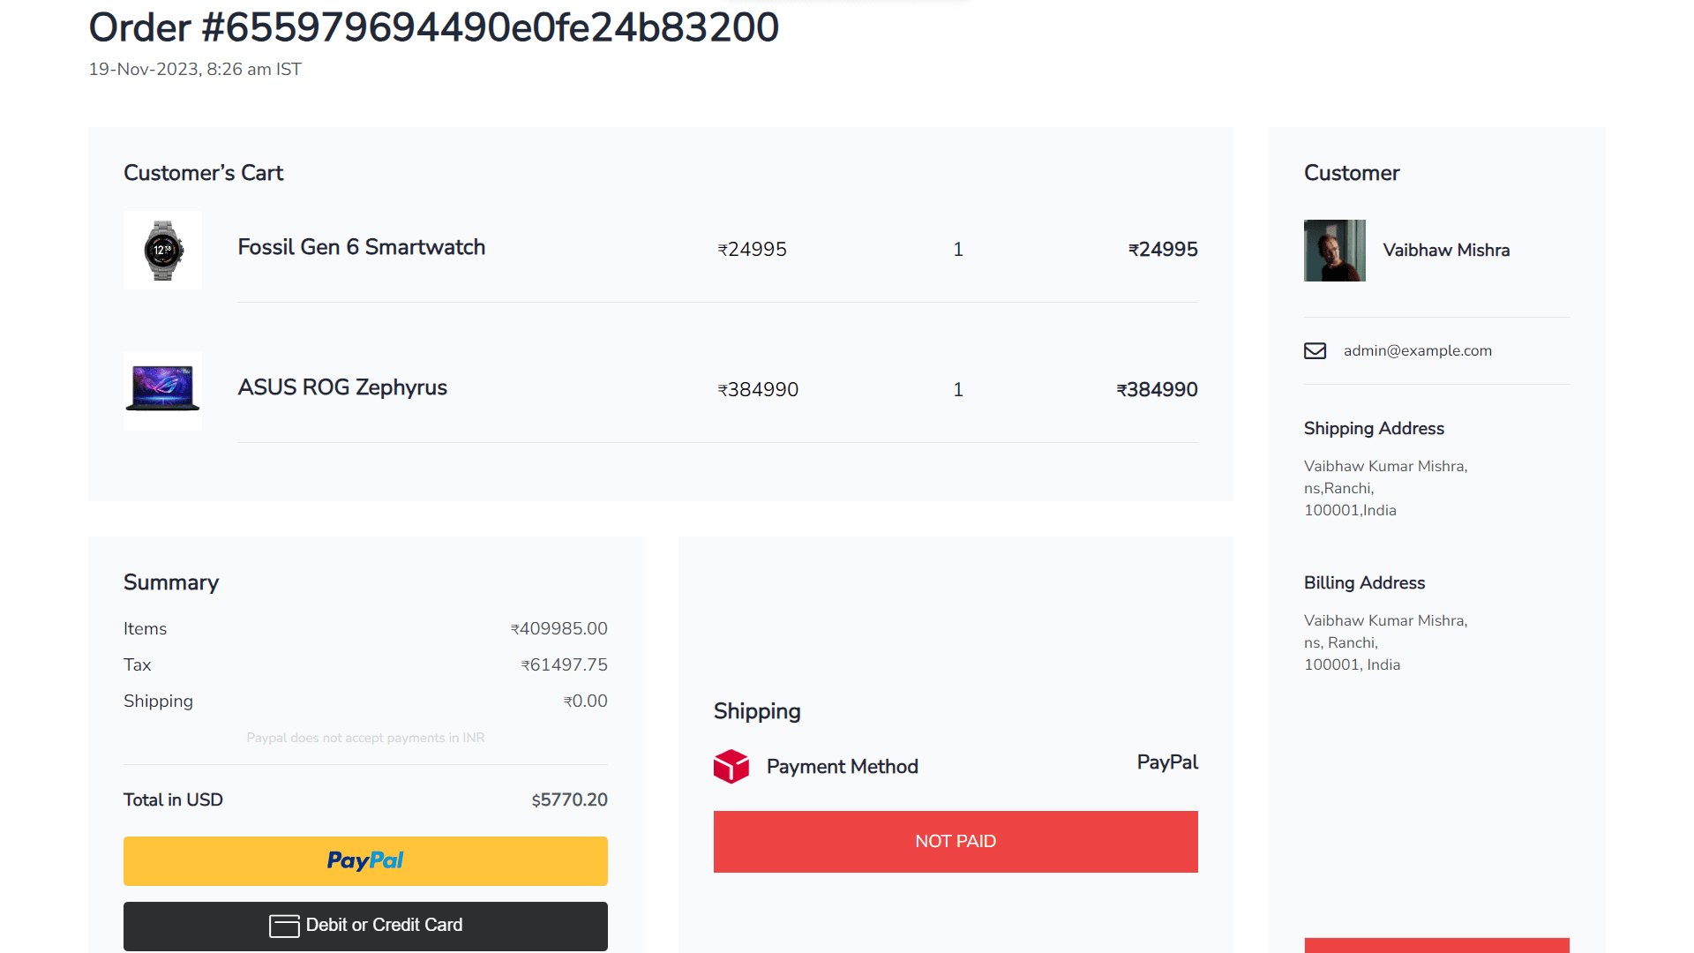This screenshot has width=1694, height=953.
Task: Select the order number heading
Action: coord(434,27)
